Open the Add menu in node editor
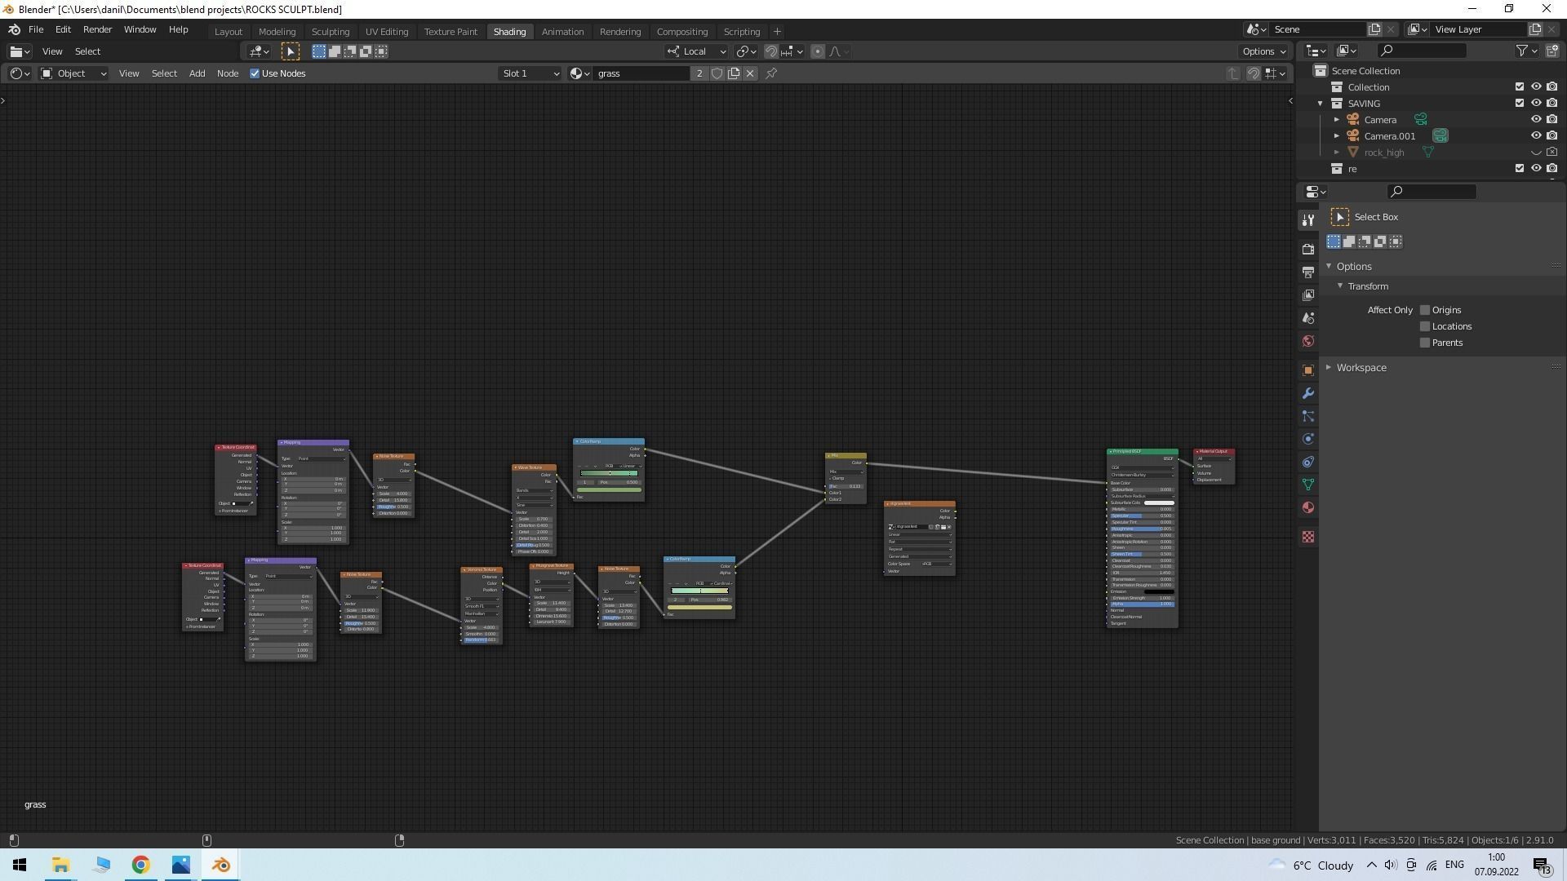 coord(197,73)
